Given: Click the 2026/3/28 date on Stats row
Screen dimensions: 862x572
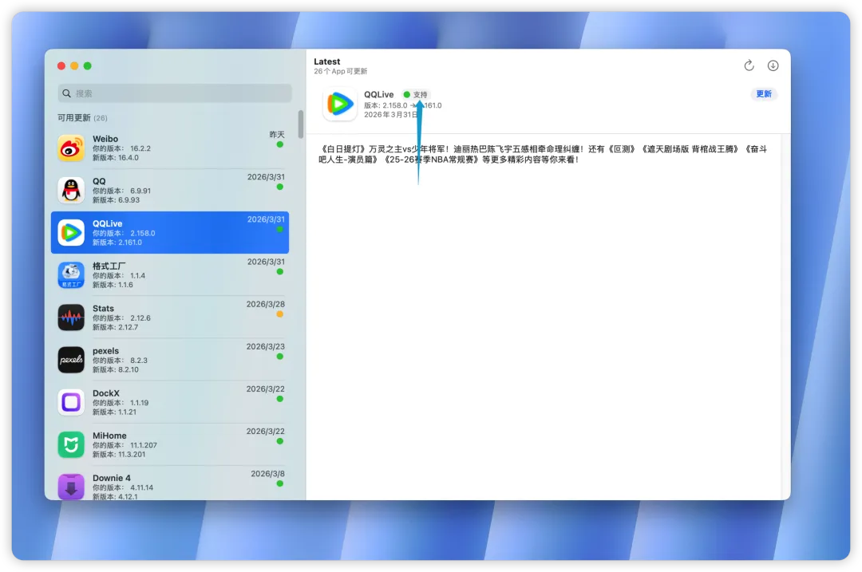Looking at the screenshot, I should (x=266, y=304).
